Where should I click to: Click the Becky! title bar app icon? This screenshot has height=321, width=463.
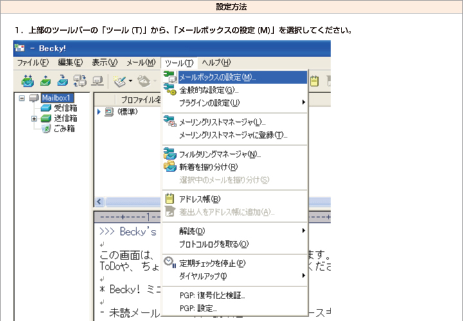[x=20, y=48]
